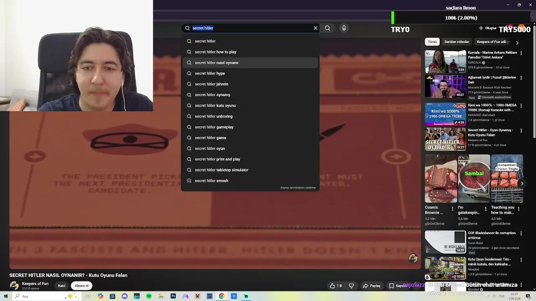Dislike the video with thumbs-down button
This screenshot has width=536, height=301.
pos(351,286)
